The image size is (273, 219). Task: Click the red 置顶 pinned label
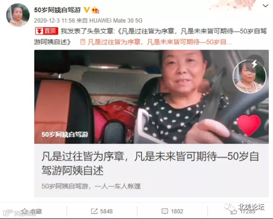pos(47,31)
